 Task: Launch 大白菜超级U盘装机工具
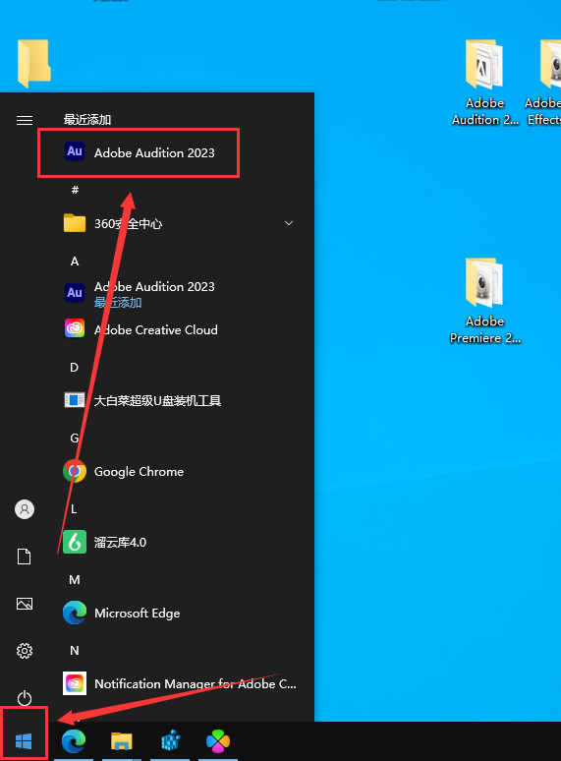182,400
